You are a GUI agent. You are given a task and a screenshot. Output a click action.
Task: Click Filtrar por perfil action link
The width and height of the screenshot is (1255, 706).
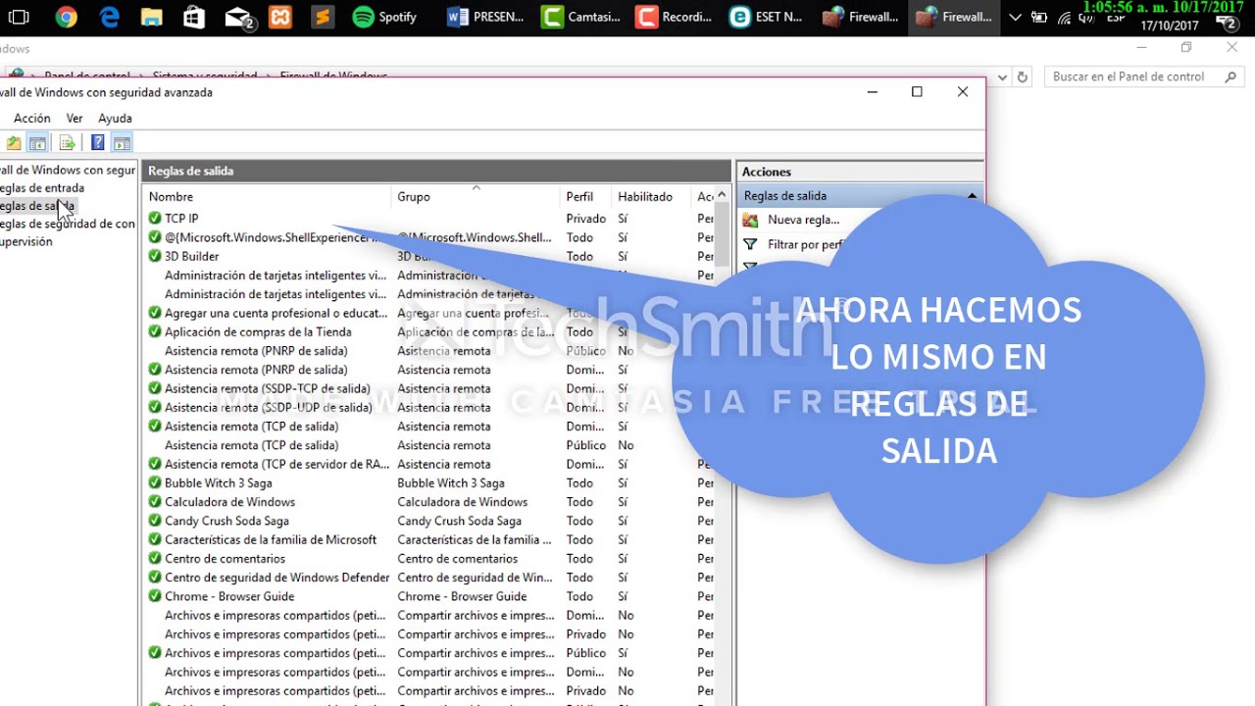806,244
